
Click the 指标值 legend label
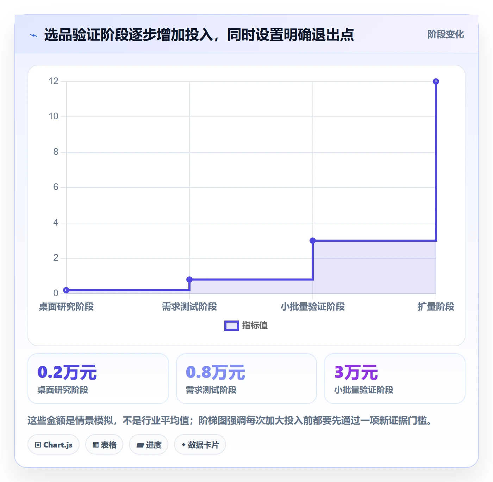pos(255,326)
